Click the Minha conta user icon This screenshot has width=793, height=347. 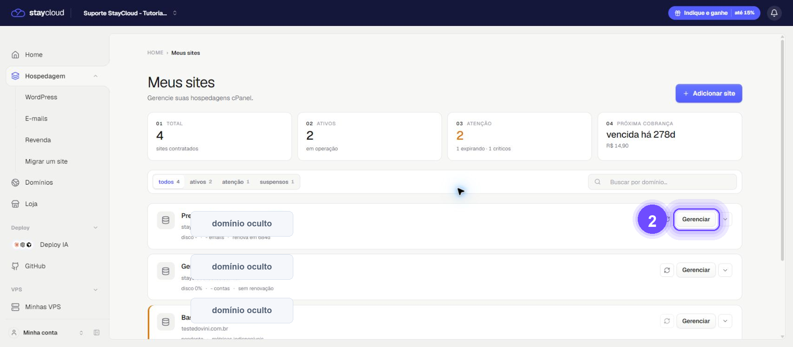(14, 333)
